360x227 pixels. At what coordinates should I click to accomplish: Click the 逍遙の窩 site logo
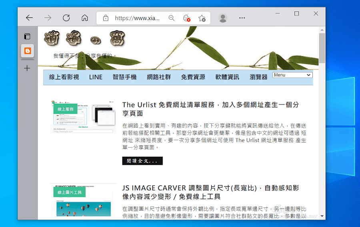point(84,38)
